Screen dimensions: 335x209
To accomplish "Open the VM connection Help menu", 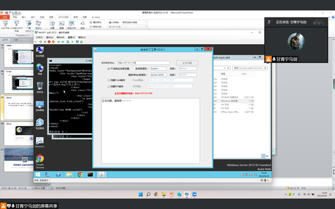I will click(82, 38).
